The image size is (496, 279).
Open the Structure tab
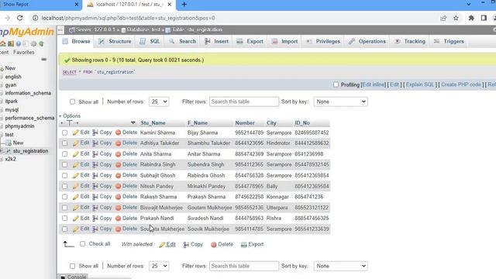[x=115, y=41]
